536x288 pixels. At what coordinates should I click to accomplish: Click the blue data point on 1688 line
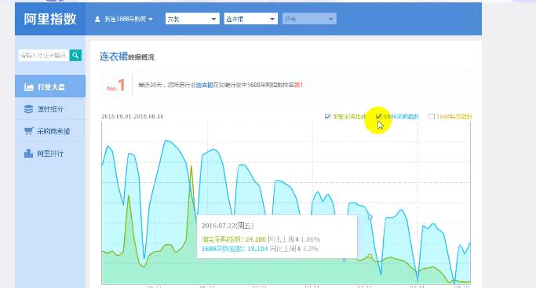pos(370,217)
